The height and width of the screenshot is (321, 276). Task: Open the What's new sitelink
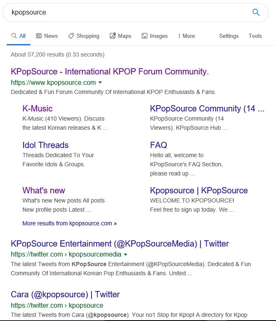[44, 190]
